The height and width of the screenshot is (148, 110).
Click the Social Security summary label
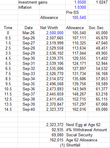point(79,135)
